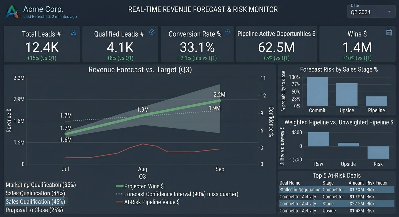Click the Upside bar in Weighted Pipeline chart
399x217 pixels.
pyautogui.click(x=348, y=144)
